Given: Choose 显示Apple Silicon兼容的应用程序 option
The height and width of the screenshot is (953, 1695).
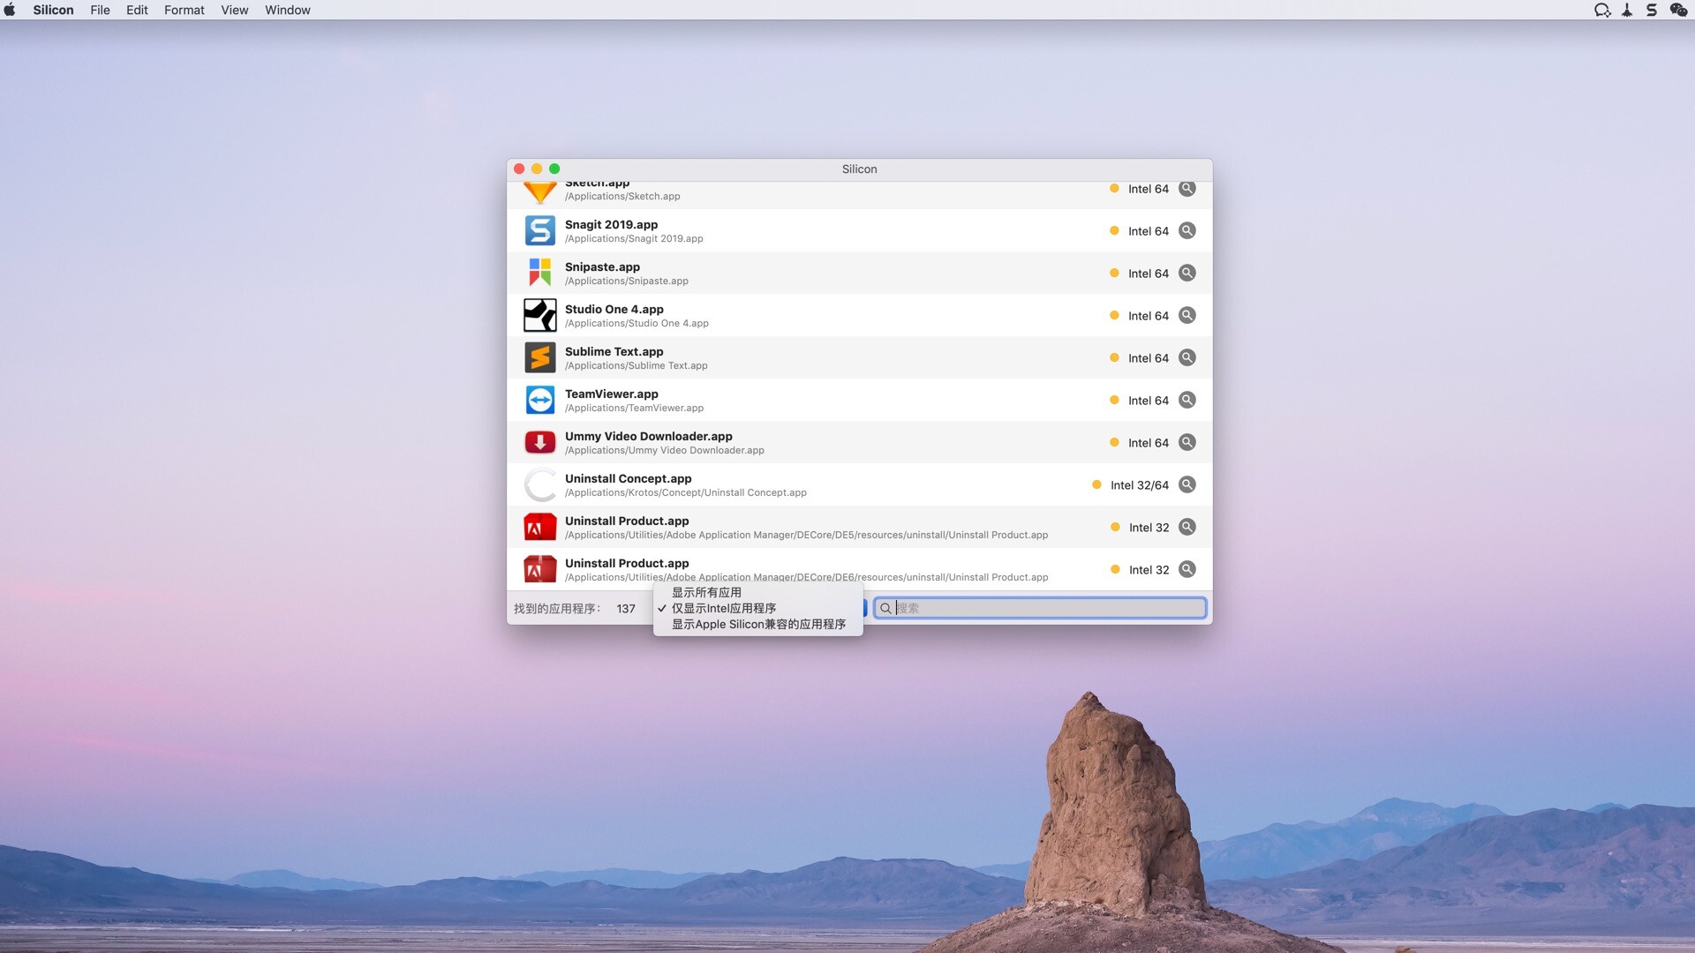Looking at the screenshot, I should (x=757, y=624).
